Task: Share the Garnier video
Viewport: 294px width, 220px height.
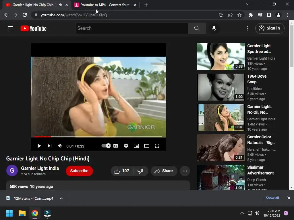Action: (164, 171)
